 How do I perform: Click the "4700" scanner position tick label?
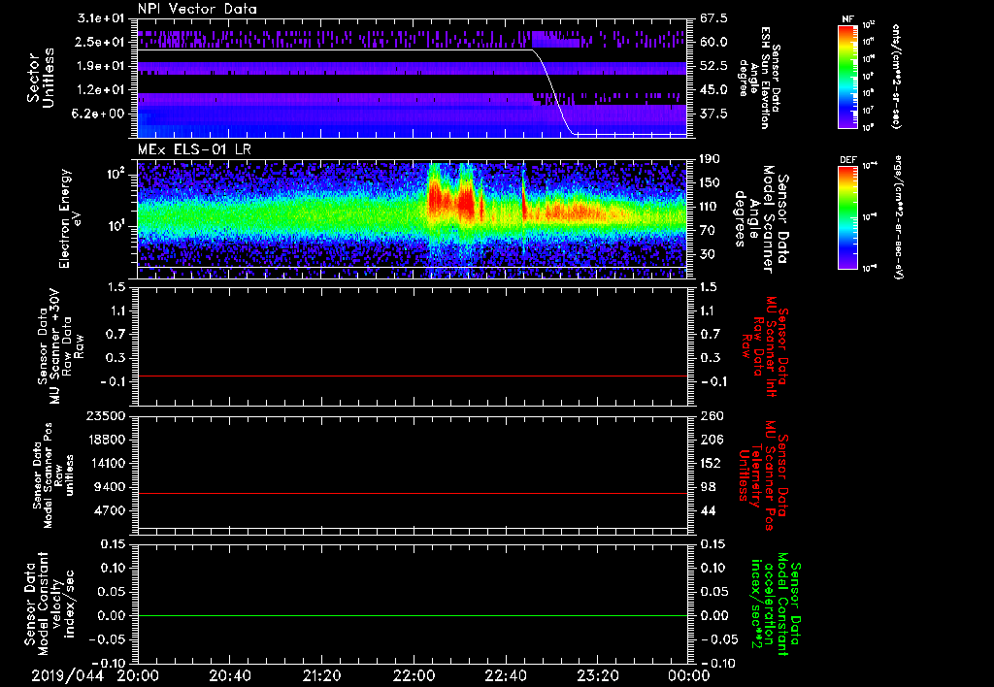(111, 510)
